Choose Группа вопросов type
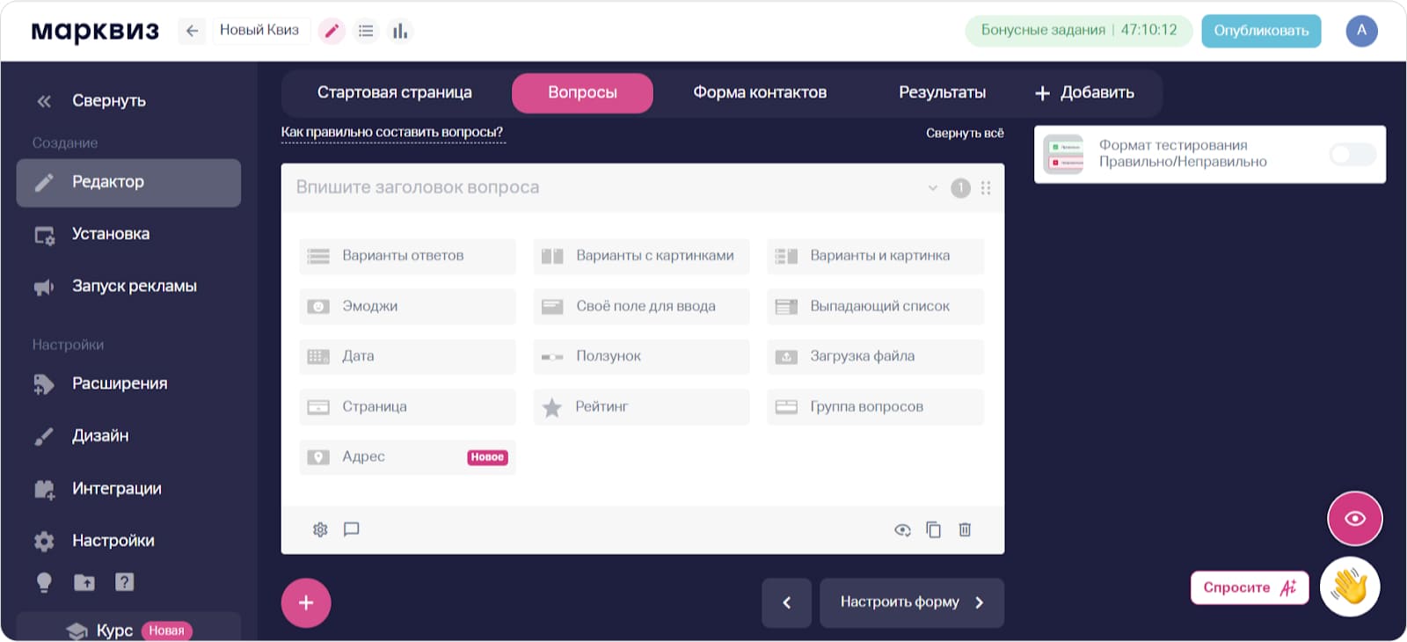1407x642 pixels. click(x=875, y=407)
